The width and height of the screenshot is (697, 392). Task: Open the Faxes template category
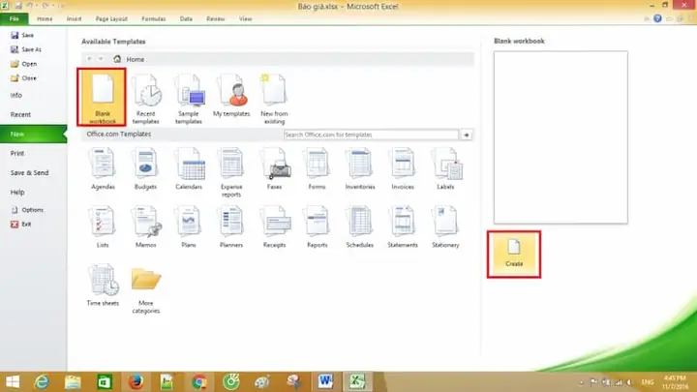[x=274, y=168]
